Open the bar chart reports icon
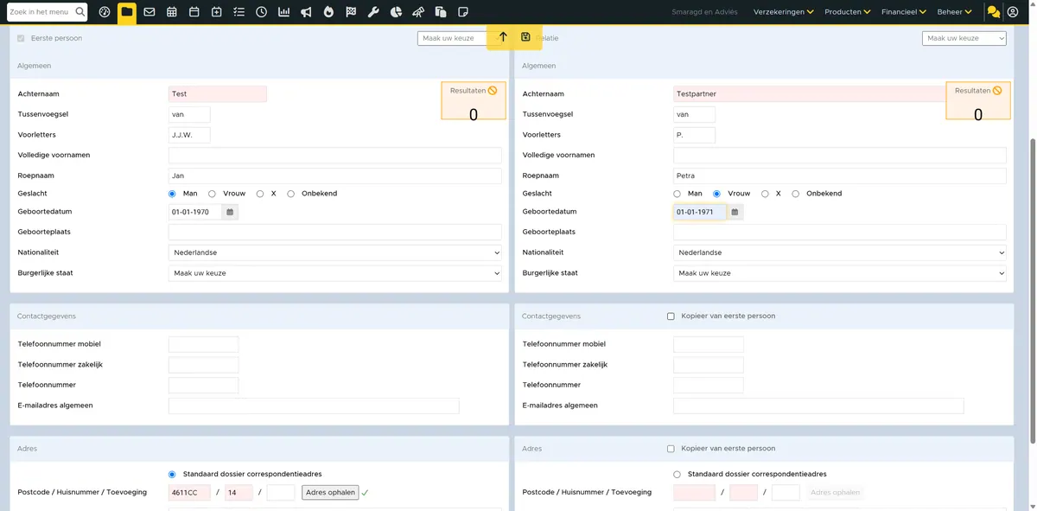 pyautogui.click(x=283, y=12)
